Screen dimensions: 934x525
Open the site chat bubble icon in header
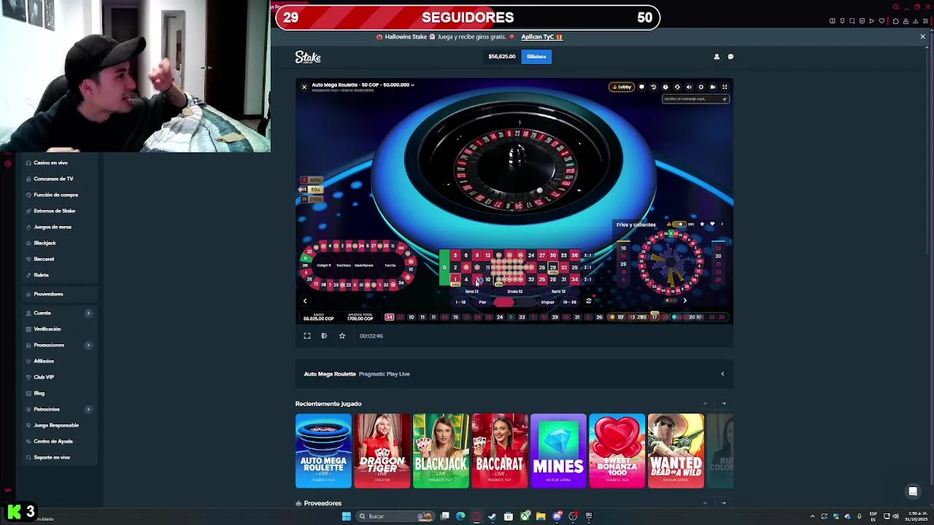tap(730, 56)
